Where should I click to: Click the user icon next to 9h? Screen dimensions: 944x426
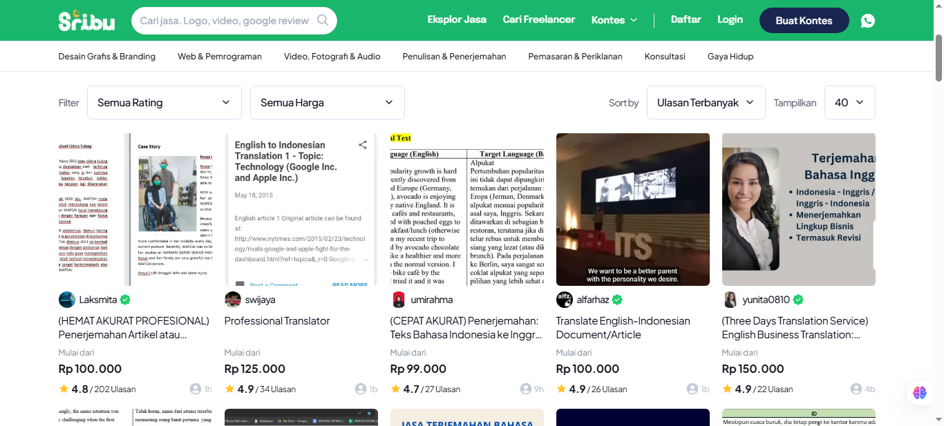point(526,389)
